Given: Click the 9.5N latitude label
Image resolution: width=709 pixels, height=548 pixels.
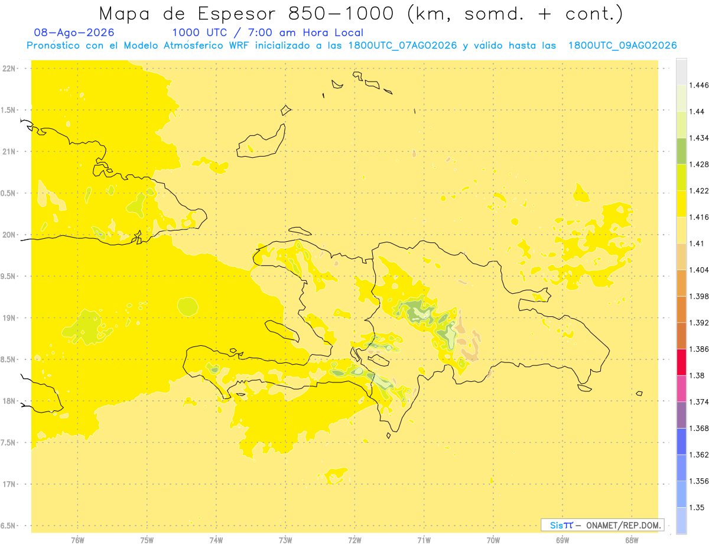Looking at the screenshot, I should pos(9,276).
